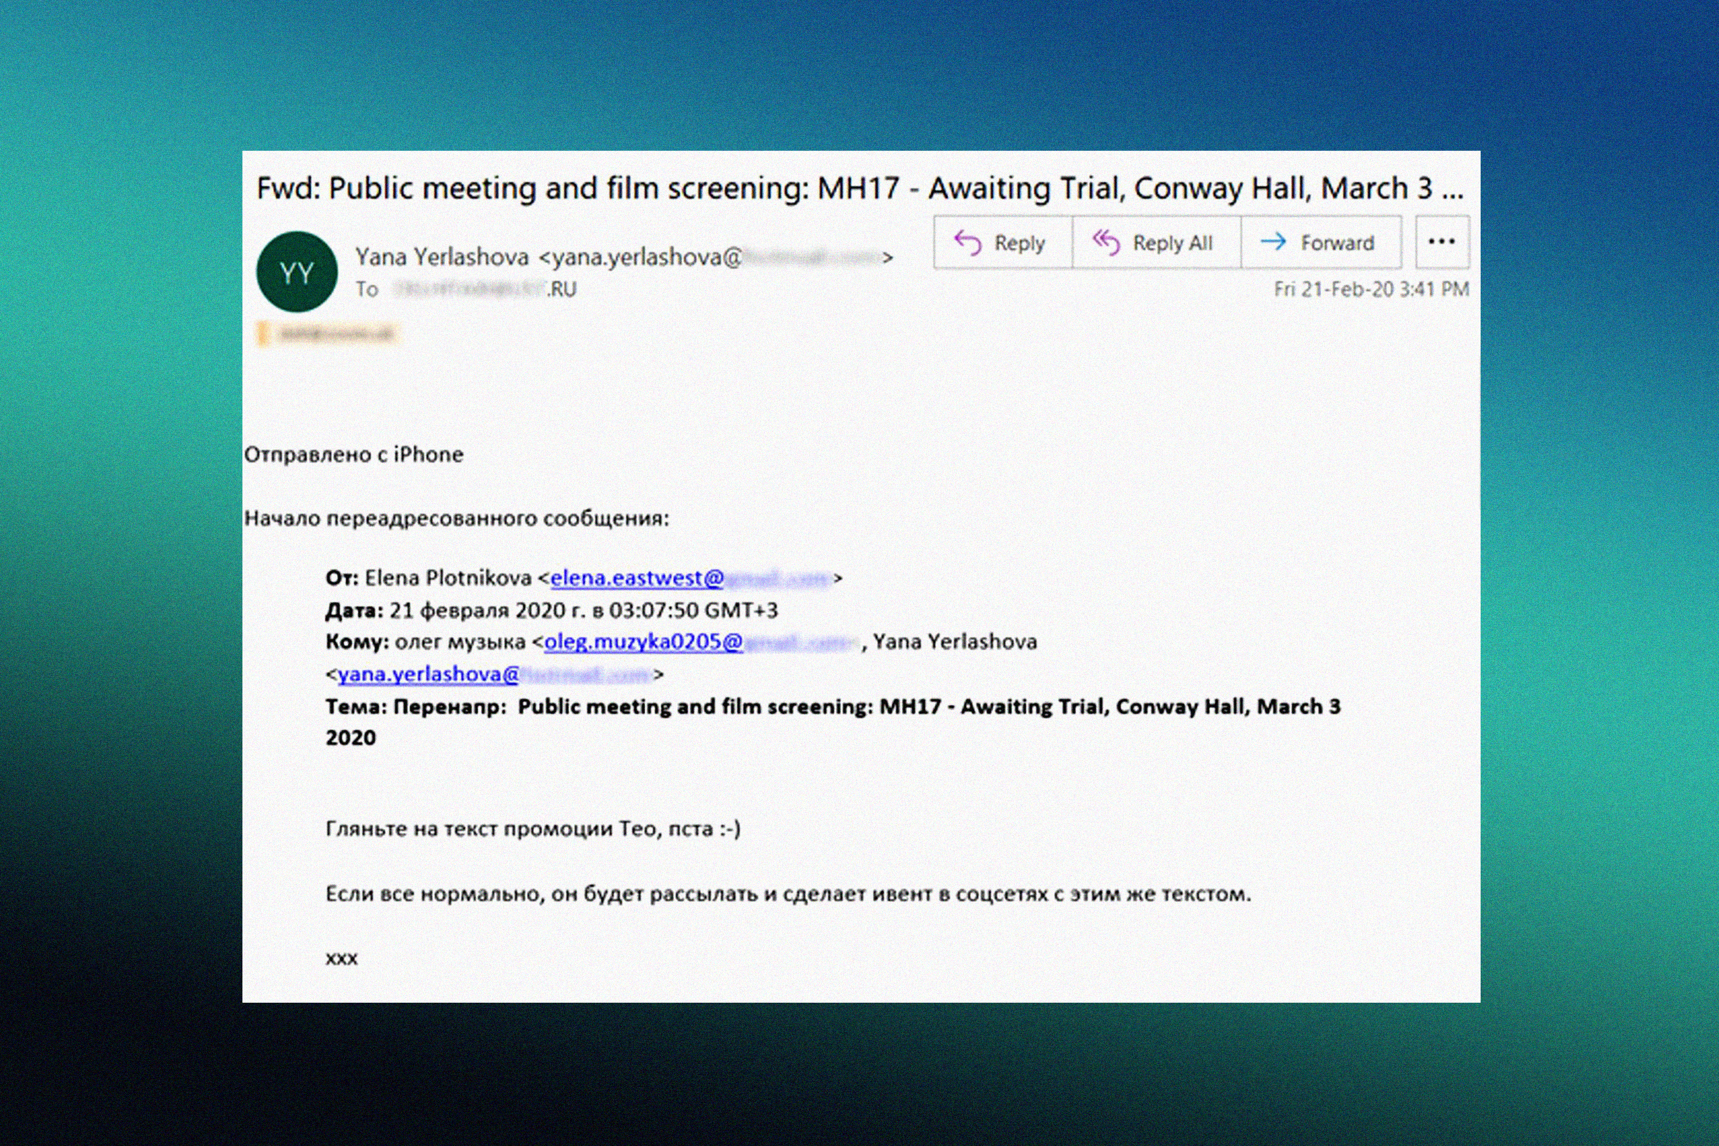1719x1146 pixels.
Task: Open the oleg.muzyka0205@ email link
Action: tap(643, 642)
